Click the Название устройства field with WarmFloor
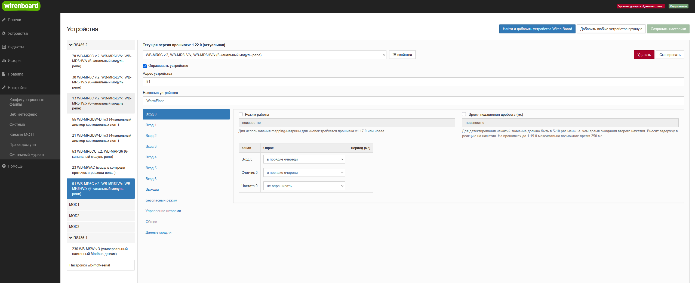This screenshot has height=283, width=695. coord(413,101)
